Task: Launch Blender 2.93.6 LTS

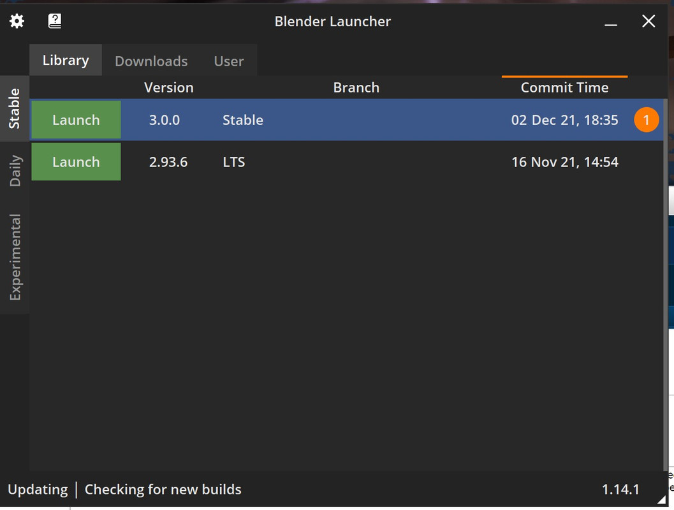Action: tap(76, 161)
